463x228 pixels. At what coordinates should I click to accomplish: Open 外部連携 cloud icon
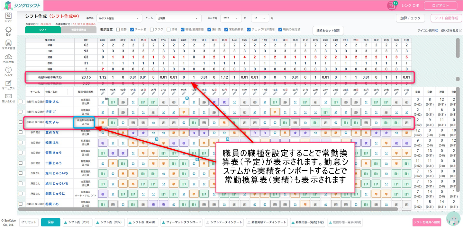click(x=8, y=57)
